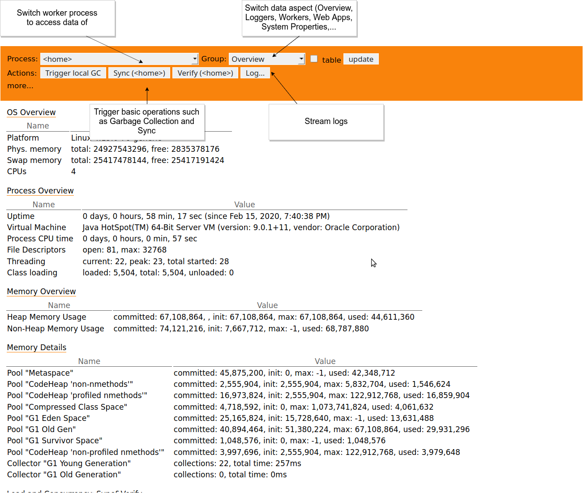The image size is (583, 493).
Task: Open the Process dropdown showing <home>
Action: (119, 59)
